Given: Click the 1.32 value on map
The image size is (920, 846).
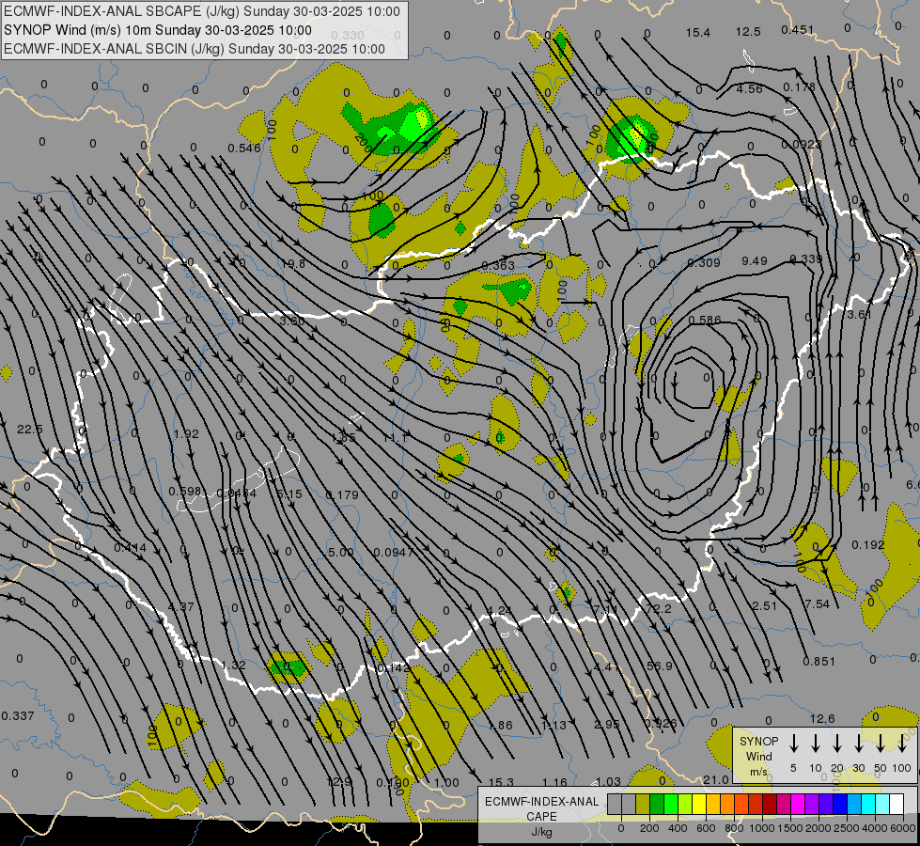Looking at the screenshot, I should (x=233, y=665).
